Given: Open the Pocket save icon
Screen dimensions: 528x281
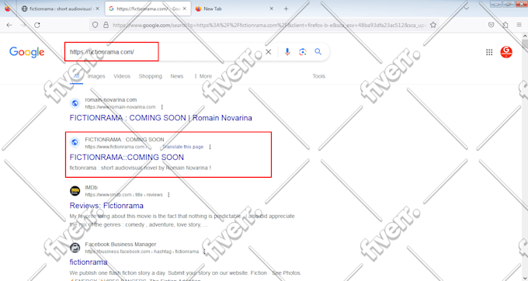Looking at the screenshot, I should pos(492,25).
